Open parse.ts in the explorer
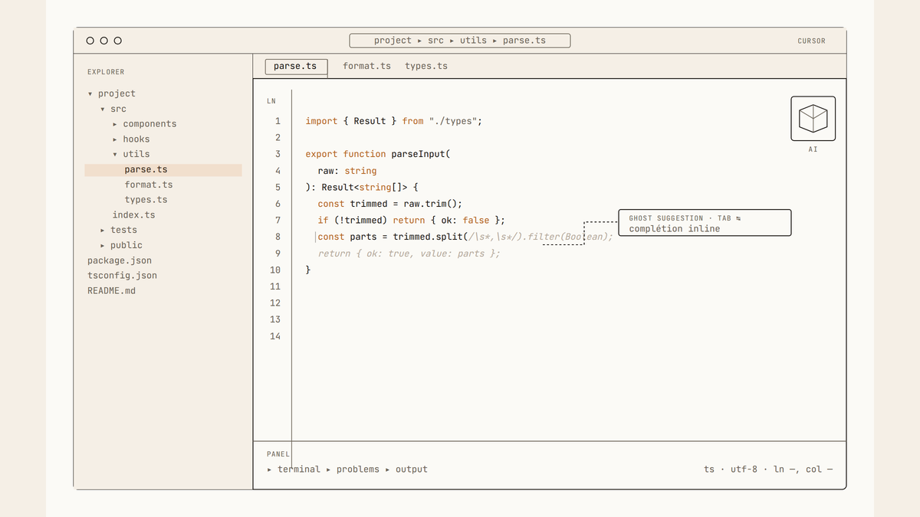This screenshot has height=517, width=920. pyautogui.click(x=163, y=170)
